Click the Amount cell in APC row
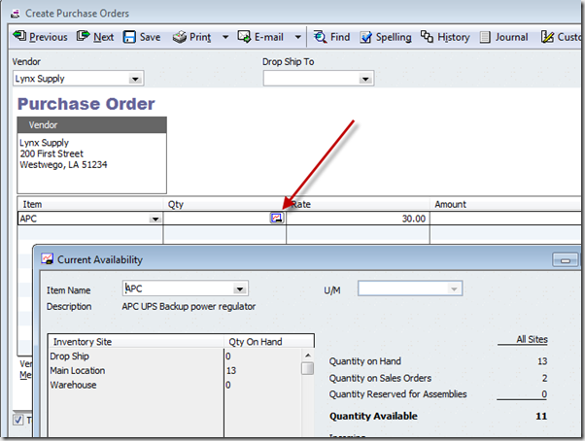 point(505,219)
